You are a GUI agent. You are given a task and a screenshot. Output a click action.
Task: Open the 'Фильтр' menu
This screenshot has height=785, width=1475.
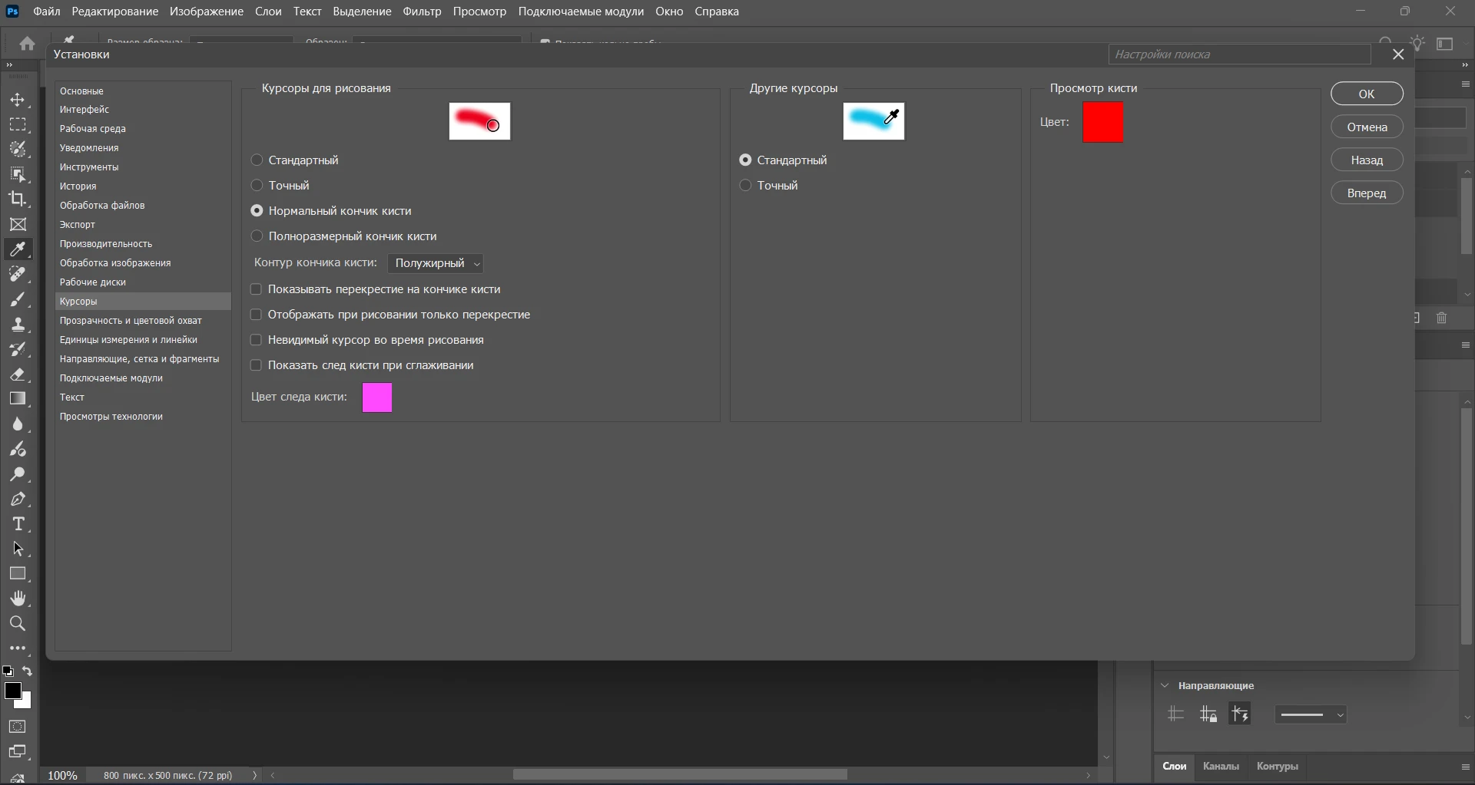tap(422, 12)
